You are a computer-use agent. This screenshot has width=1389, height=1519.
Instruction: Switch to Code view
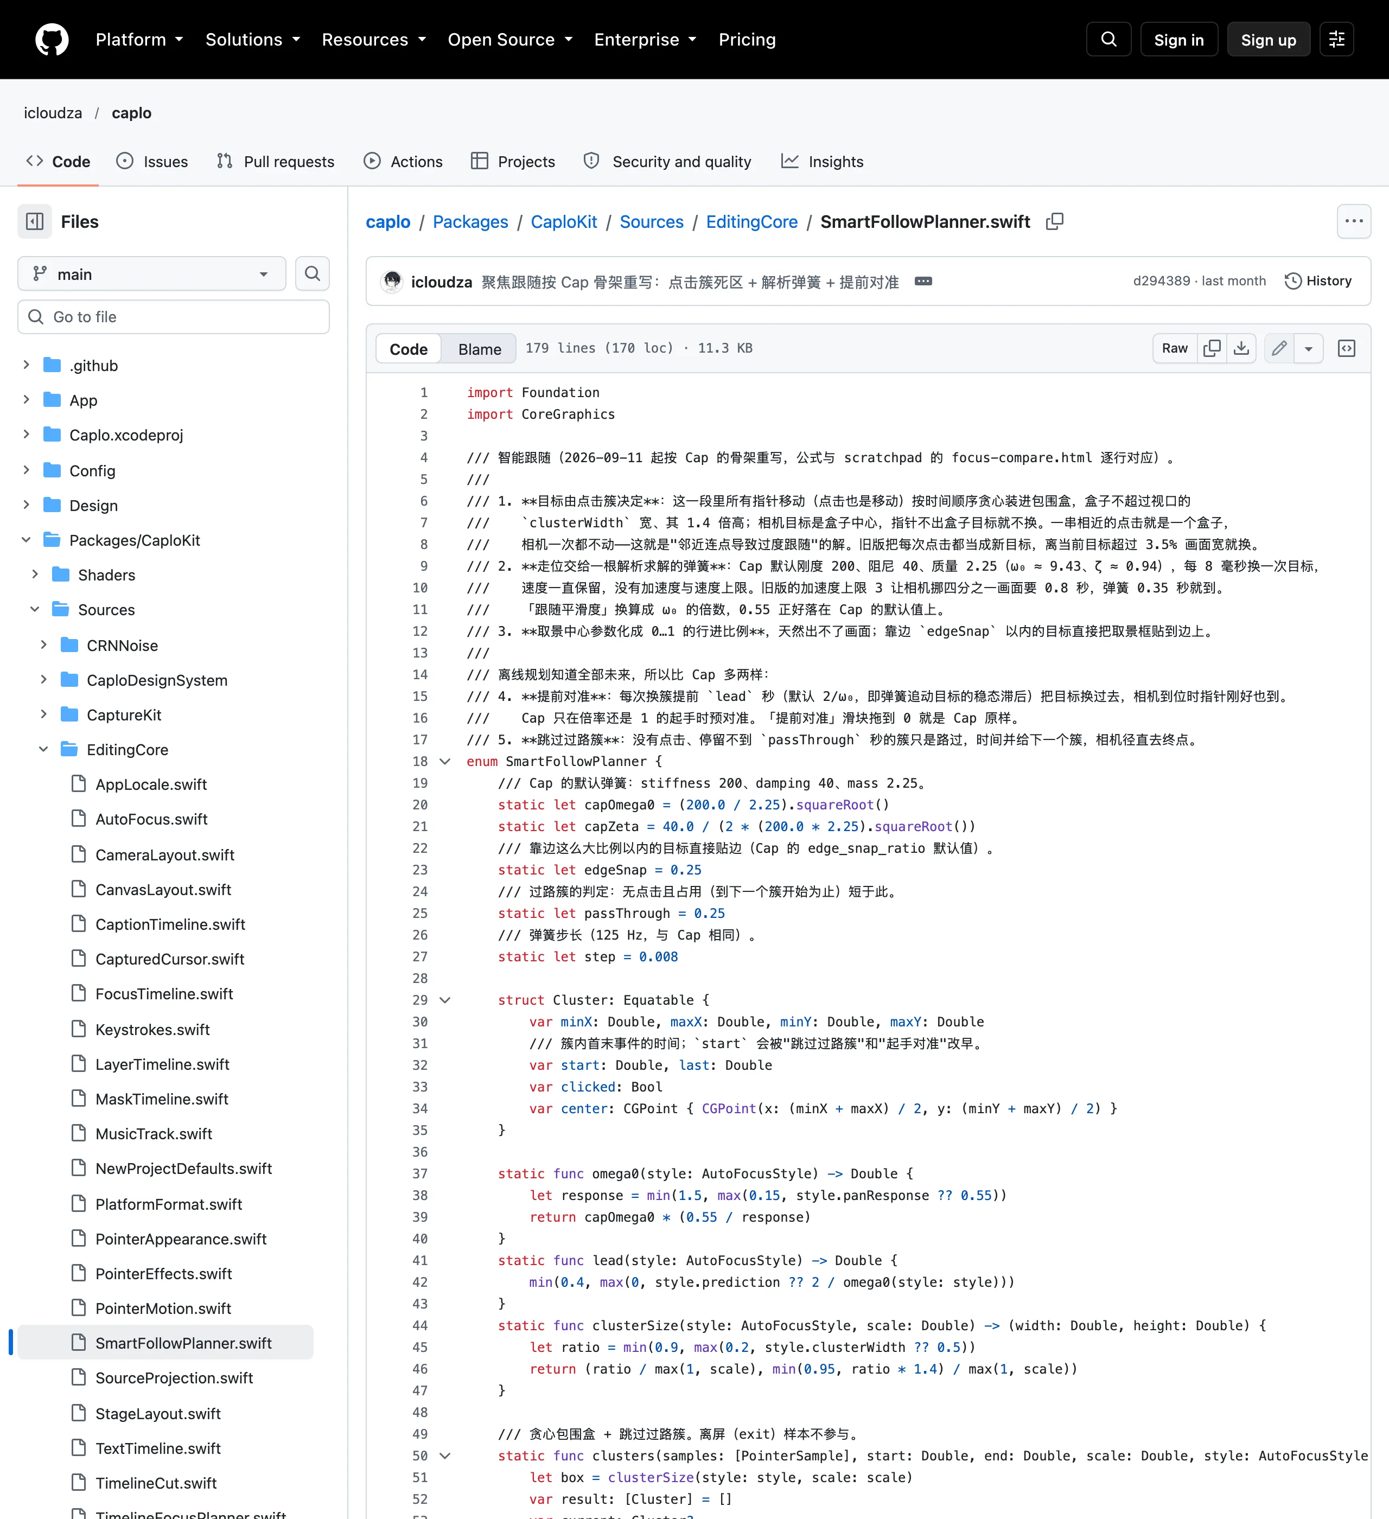[x=409, y=349]
